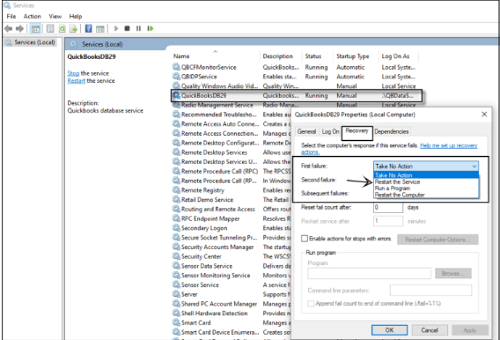Toggle the Show/Hide Console Tree icon

[35, 29]
